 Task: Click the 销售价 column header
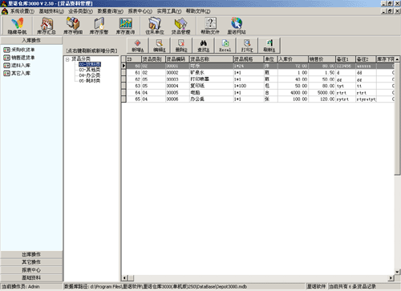[x=322, y=59]
